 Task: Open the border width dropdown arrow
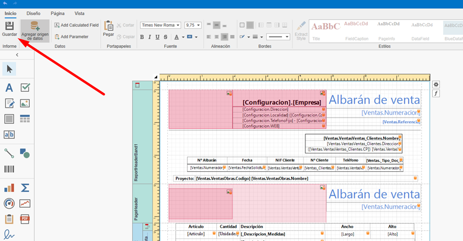pyautogui.click(x=261, y=37)
